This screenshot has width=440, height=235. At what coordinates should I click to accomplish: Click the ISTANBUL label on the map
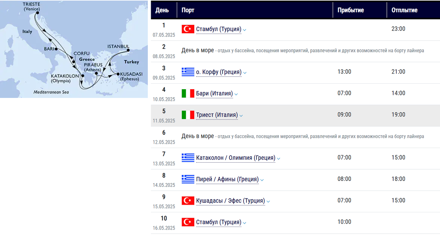[x=118, y=46]
